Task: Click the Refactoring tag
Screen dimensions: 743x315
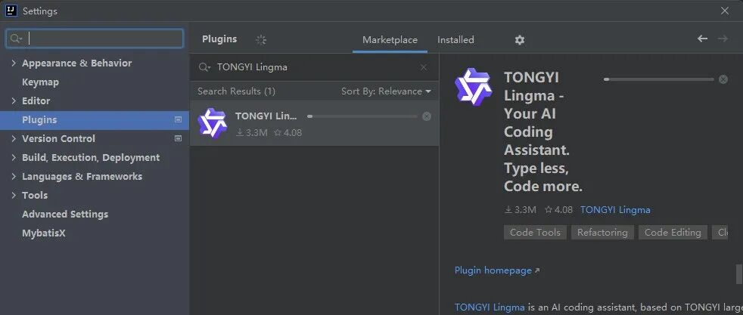Action: tap(602, 232)
